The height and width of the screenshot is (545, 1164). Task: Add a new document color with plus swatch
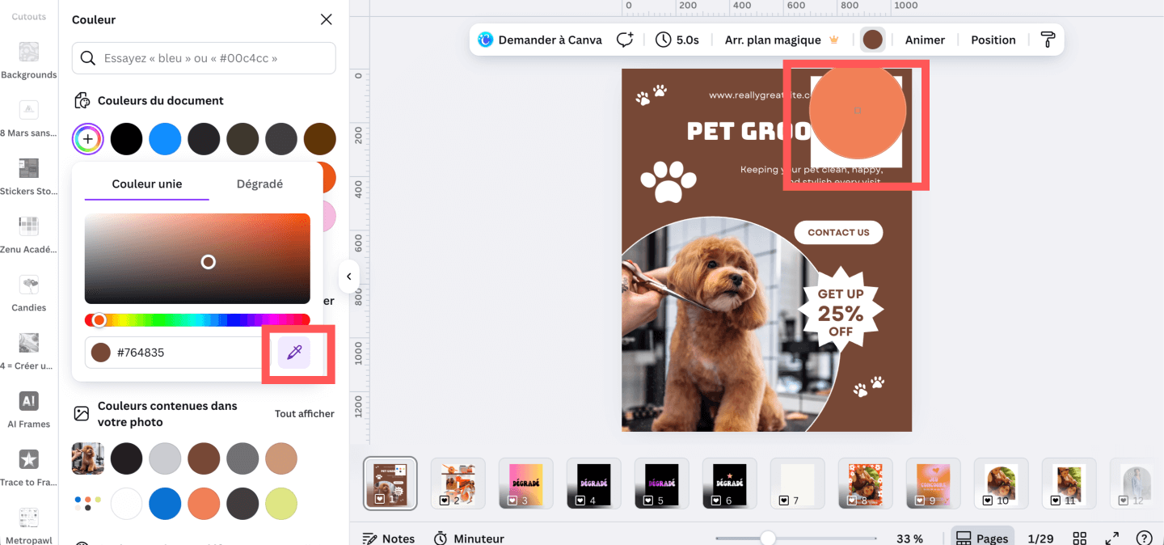click(x=87, y=138)
